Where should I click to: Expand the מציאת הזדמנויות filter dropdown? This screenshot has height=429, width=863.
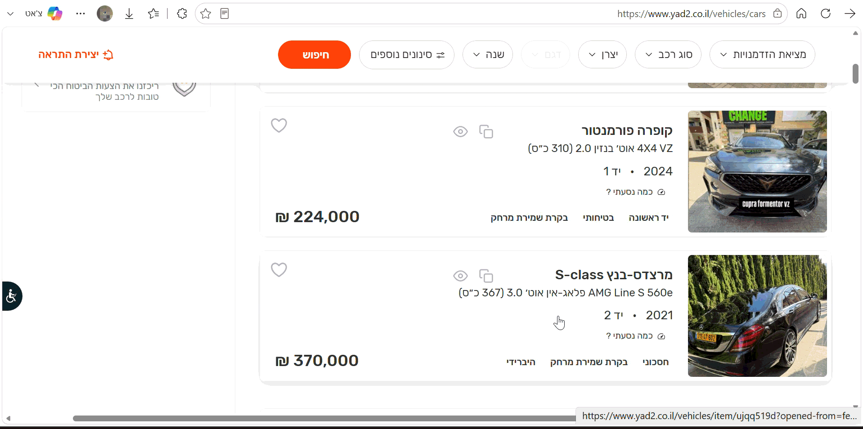(762, 54)
